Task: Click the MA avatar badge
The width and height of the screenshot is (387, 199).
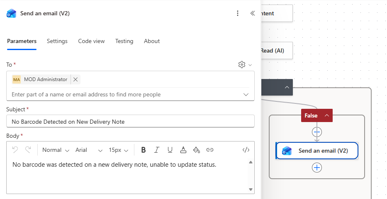Action: pos(17,79)
